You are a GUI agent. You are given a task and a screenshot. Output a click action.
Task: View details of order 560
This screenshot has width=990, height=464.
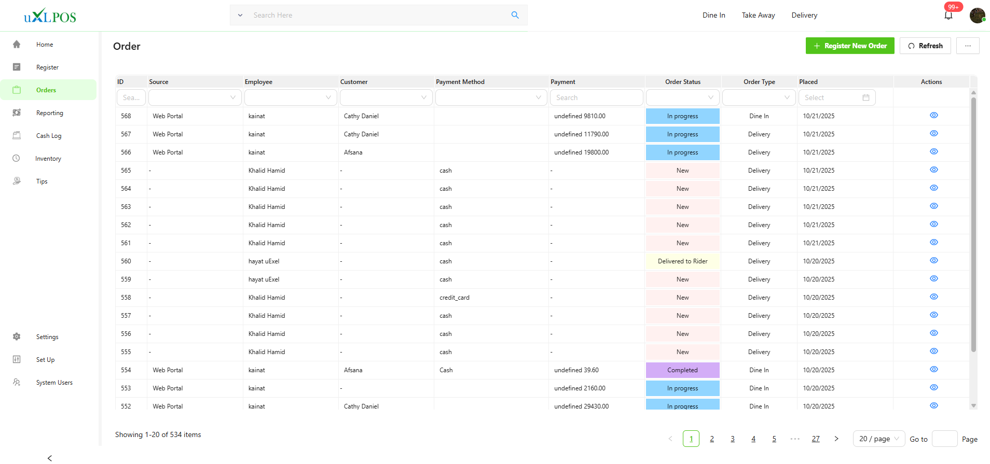pyautogui.click(x=933, y=261)
